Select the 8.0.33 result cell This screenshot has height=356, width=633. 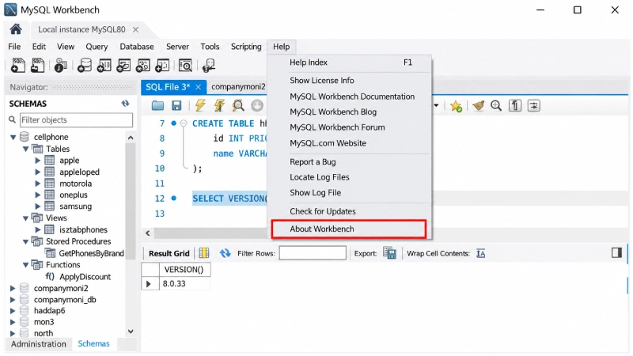tap(185, 284)
